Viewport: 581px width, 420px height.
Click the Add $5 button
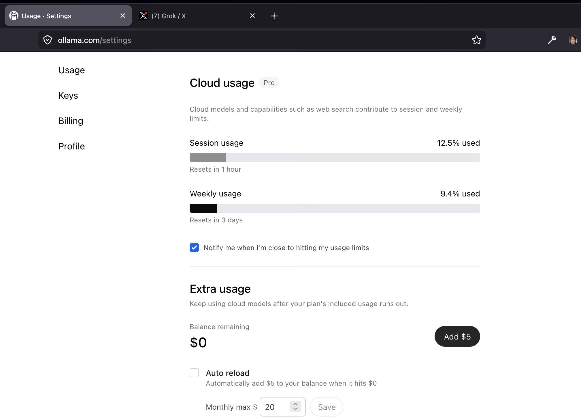tap(457, 336)
